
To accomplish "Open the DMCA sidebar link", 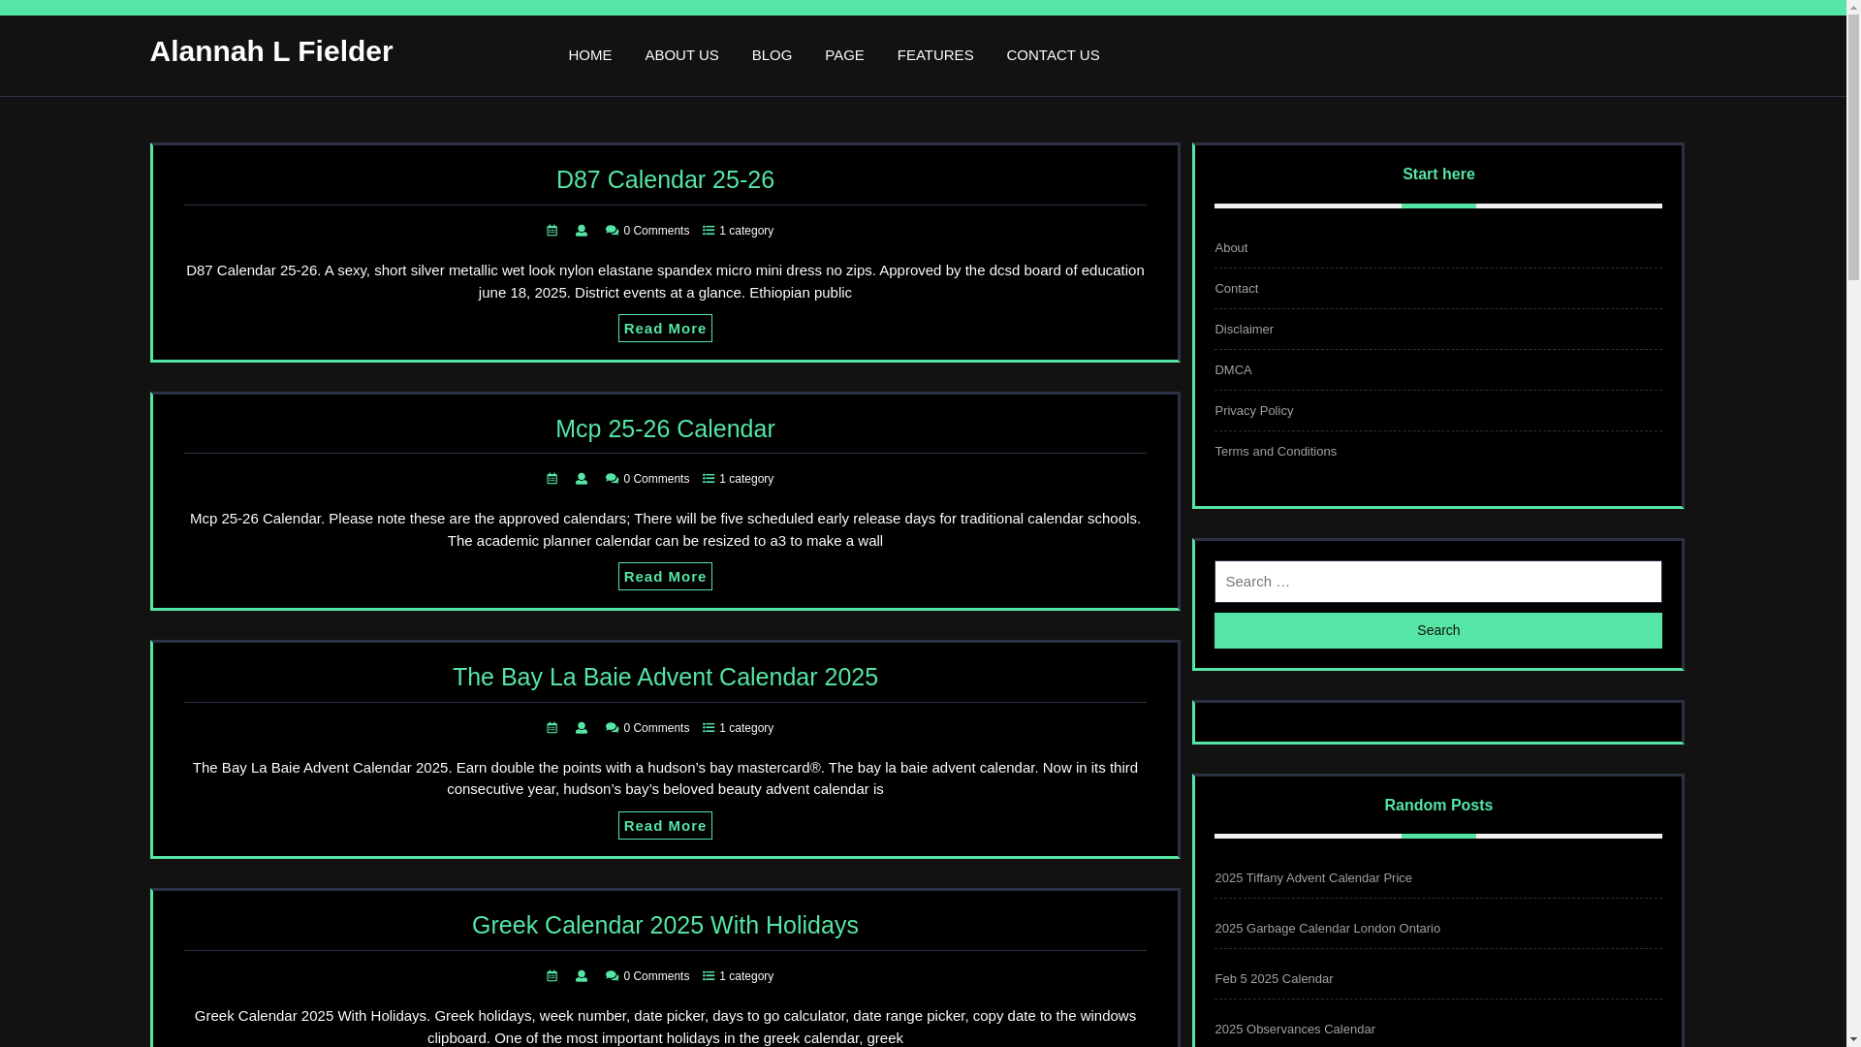I will 1233,370.
